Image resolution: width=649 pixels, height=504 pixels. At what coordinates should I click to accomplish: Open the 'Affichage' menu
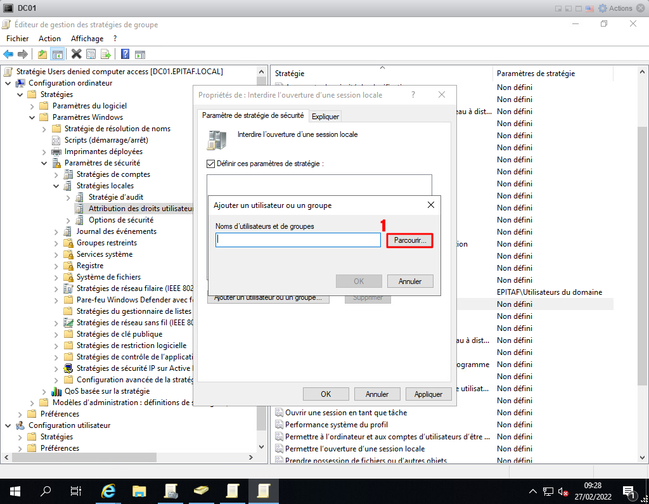[87, 39]
